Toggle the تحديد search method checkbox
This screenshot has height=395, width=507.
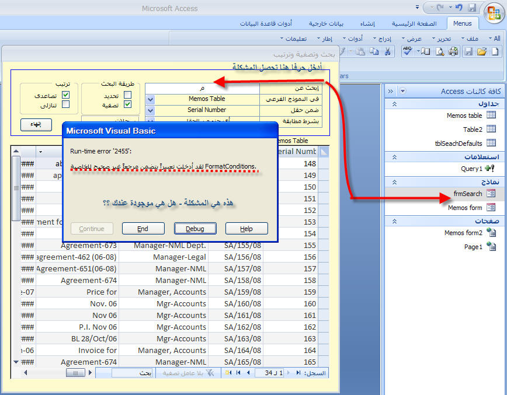tap(128, 95)
